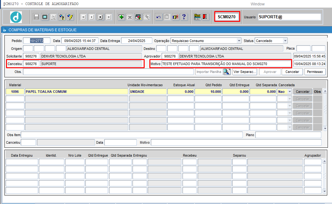Click the Ver Separac... button
Screen dimensions: 332x204
(x=244, y=72)
